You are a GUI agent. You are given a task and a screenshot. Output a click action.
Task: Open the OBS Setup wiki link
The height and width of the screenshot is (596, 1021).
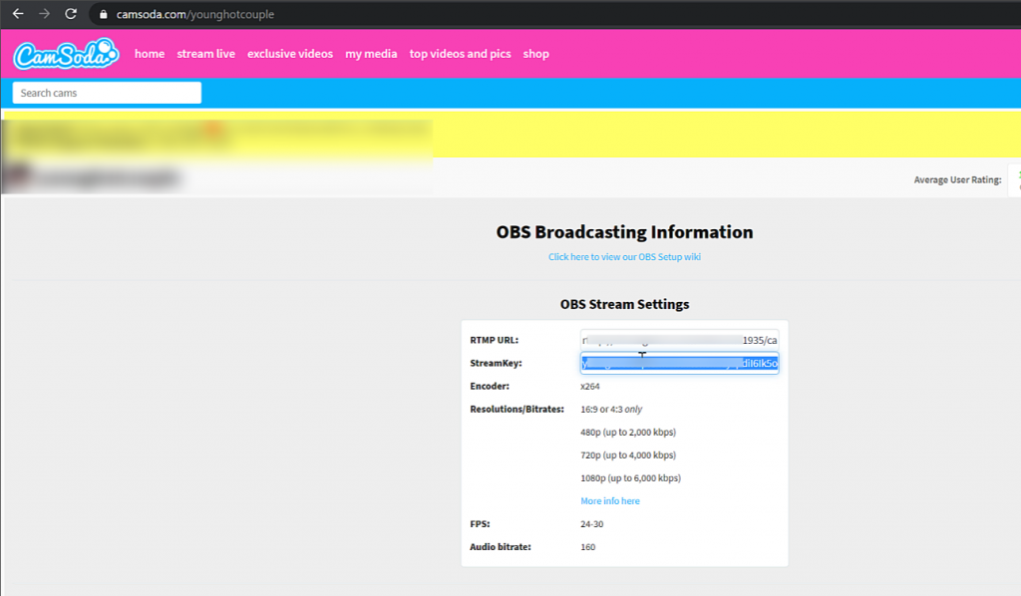coord(624,257)
